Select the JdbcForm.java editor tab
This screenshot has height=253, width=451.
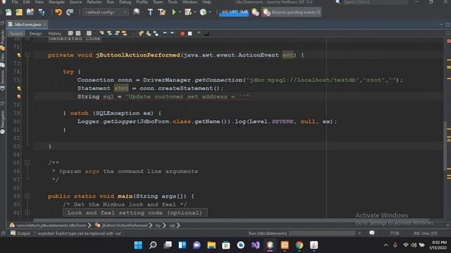(27, 25)
